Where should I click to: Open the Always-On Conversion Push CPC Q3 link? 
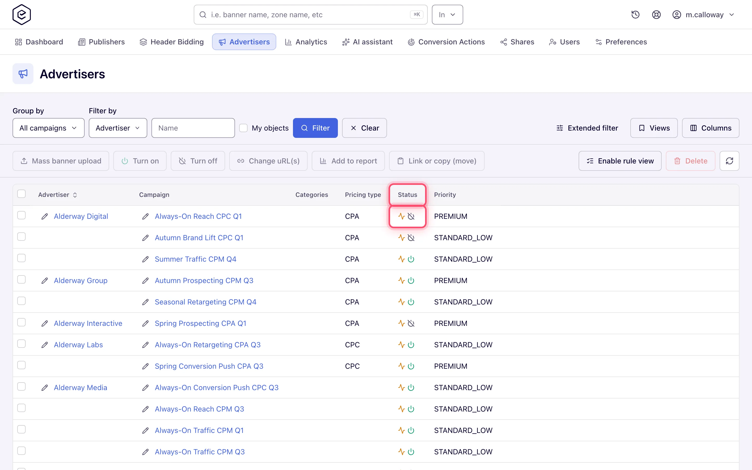216,388
